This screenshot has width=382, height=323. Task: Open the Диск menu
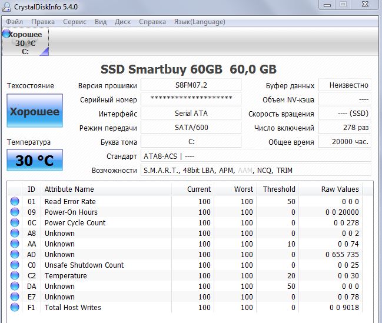coord(123,22)
